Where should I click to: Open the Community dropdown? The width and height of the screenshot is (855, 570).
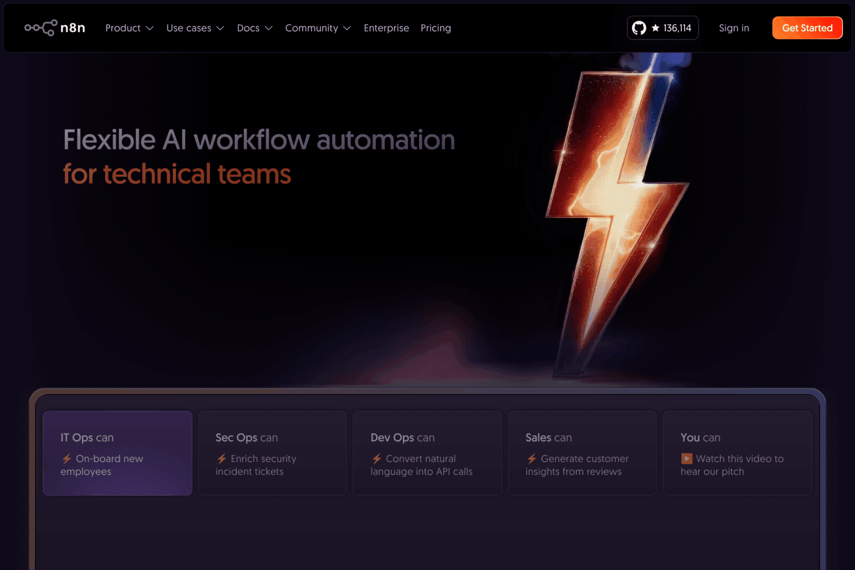click(318, 28)
